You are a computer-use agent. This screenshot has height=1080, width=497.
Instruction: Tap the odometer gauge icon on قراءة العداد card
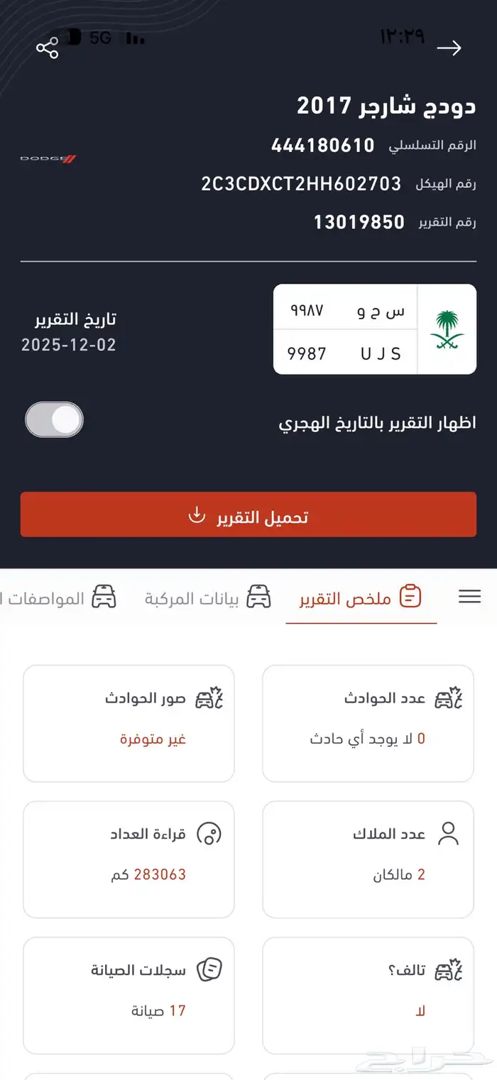209,834
